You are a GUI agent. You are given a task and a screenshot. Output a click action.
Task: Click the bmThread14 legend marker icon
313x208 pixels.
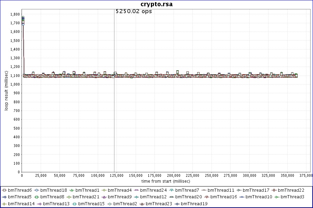pyautogui.click(x=4, y=203)
